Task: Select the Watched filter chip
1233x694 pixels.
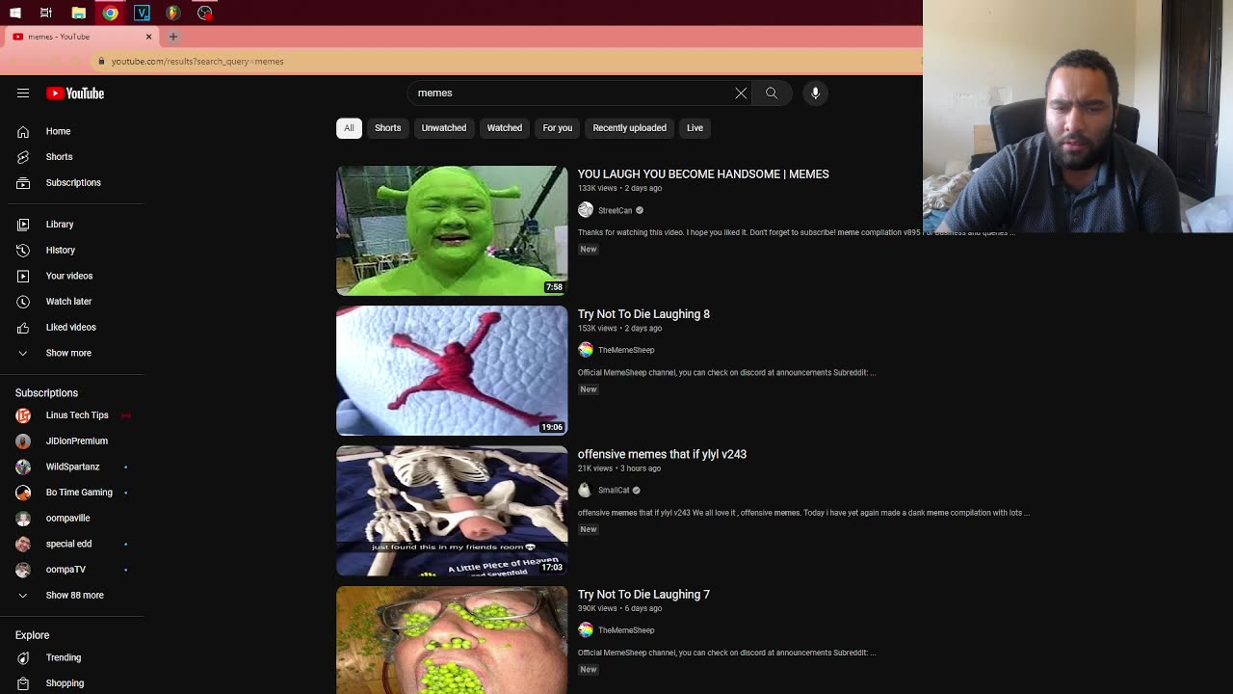Action: point(505,128)
